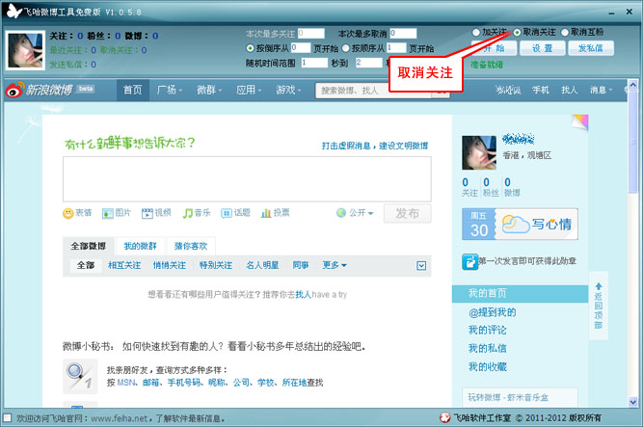Open the 打击虚假消息,建设文明微博 link
Screen dimensions: 643x427
click(x=375, y=146)
